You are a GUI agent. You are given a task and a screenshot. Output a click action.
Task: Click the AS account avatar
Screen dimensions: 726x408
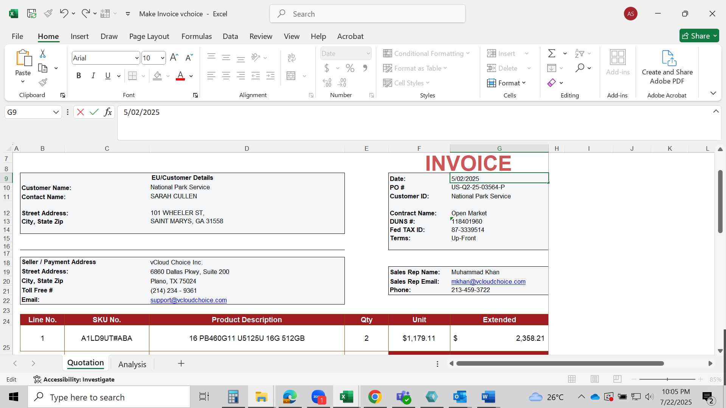tap(630, 14)
